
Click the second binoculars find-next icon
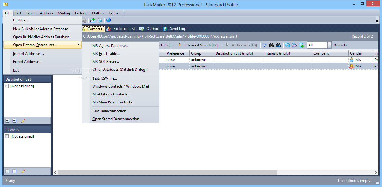tap(278, 45)
